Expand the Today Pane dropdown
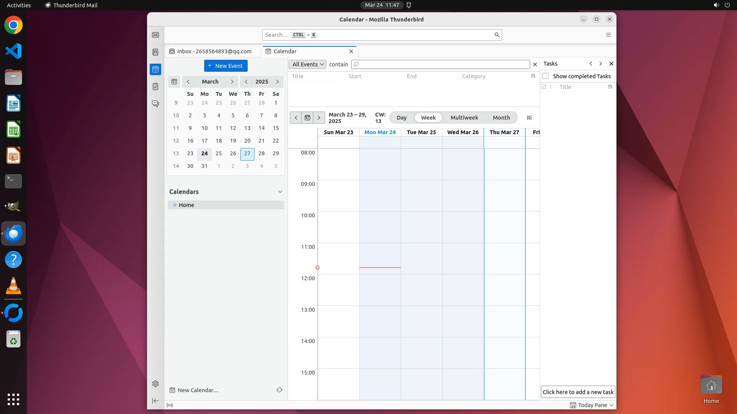 pos(611,405)
